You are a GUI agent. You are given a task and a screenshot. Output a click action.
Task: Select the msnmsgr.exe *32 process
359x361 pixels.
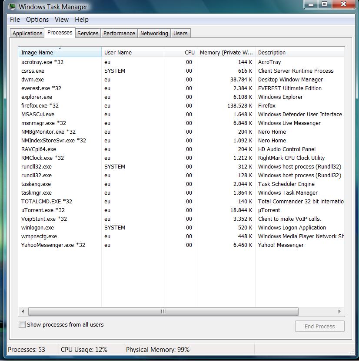181,123
